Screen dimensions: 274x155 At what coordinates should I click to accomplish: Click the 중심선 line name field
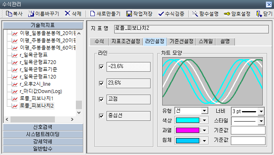coord(128,116)
